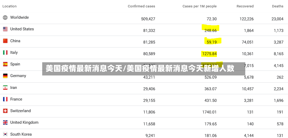Select the Spain row label
This screenshot has height=138, width=288.
point(15,64)
